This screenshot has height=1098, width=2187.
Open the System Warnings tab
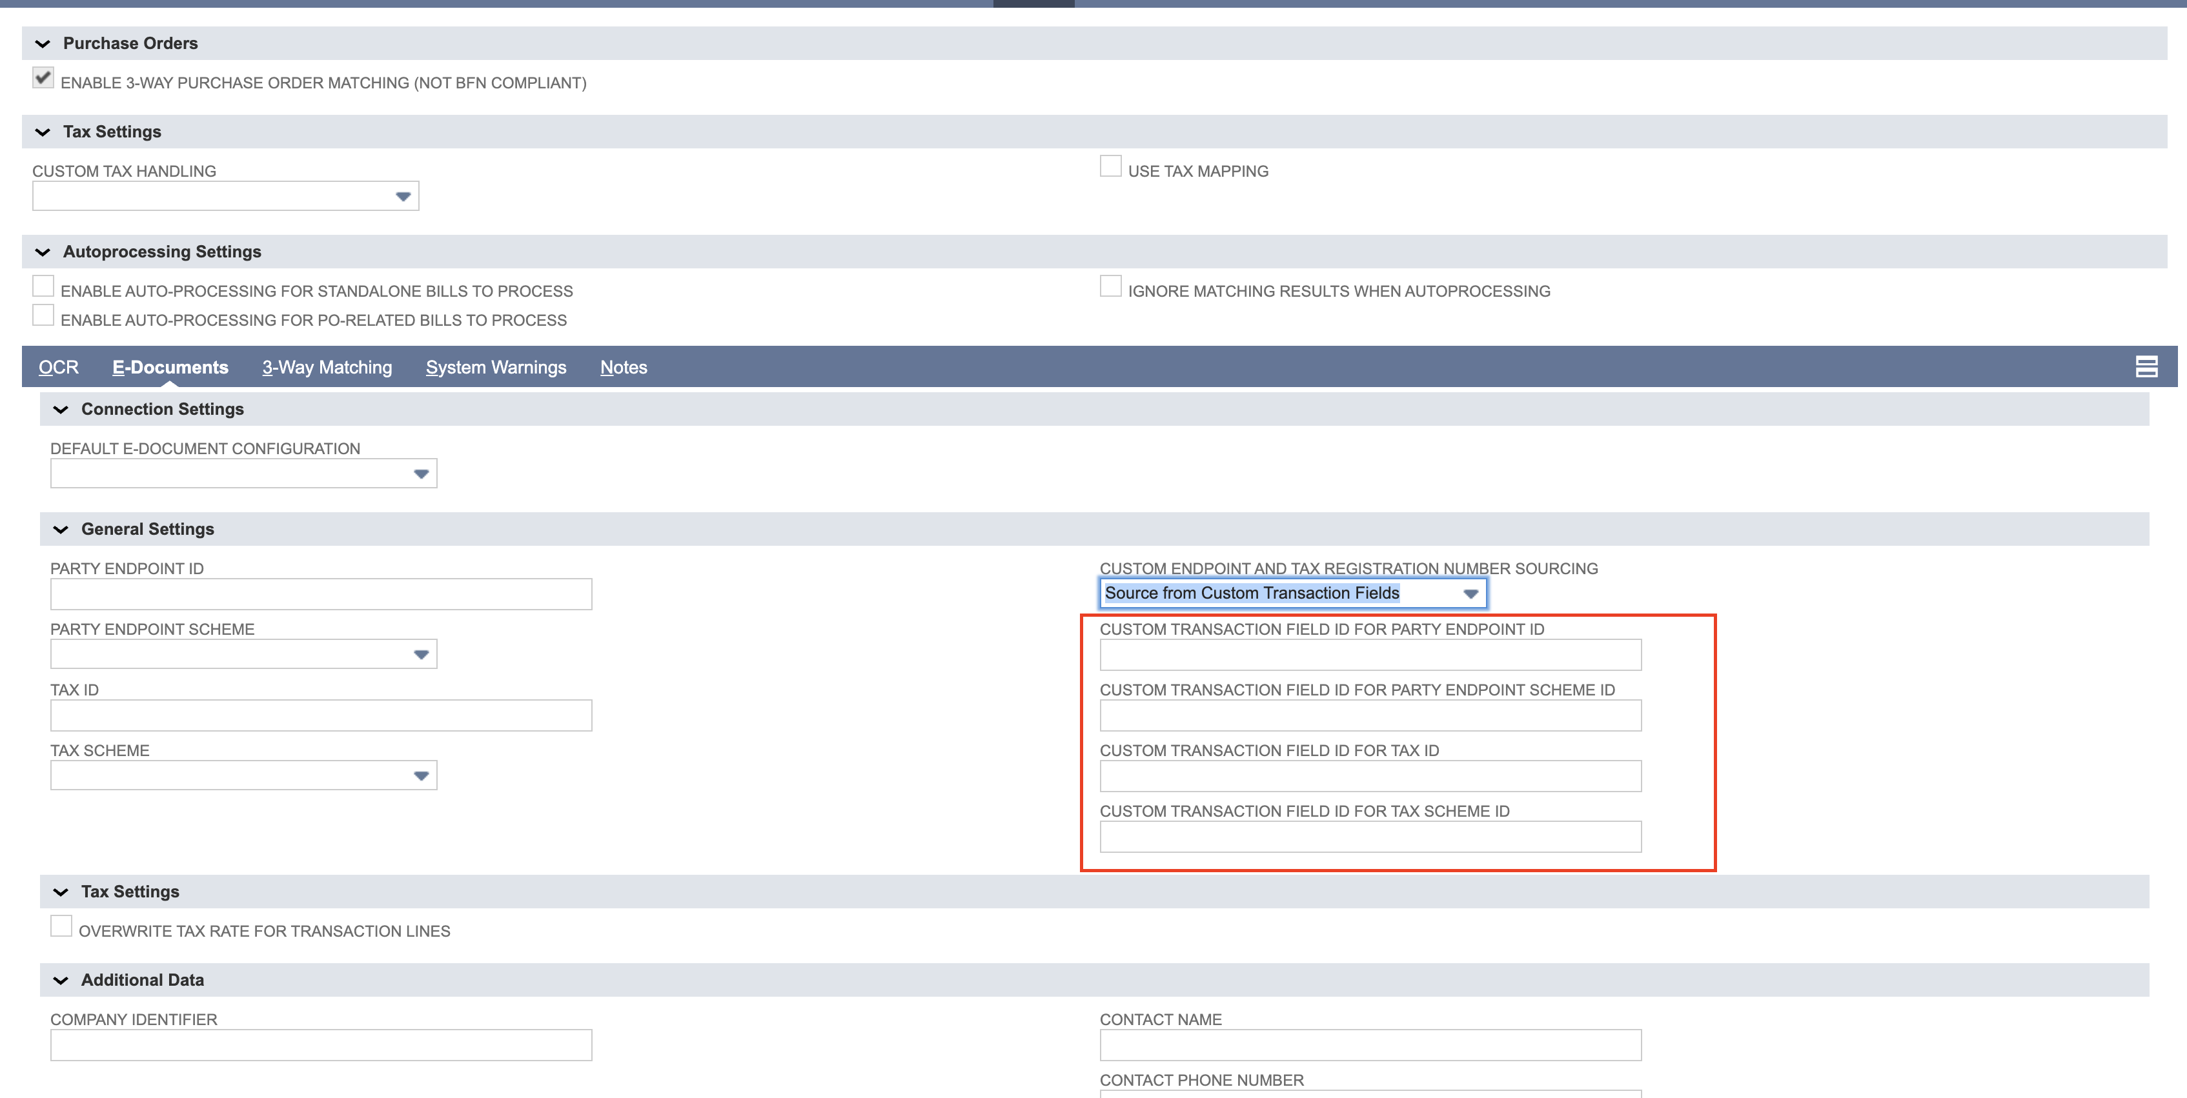click(496, 368)
